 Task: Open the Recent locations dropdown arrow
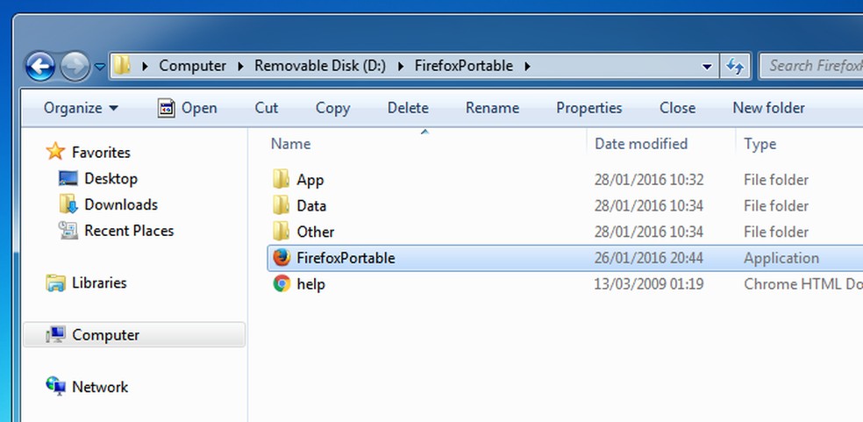(x=100, y=67)
